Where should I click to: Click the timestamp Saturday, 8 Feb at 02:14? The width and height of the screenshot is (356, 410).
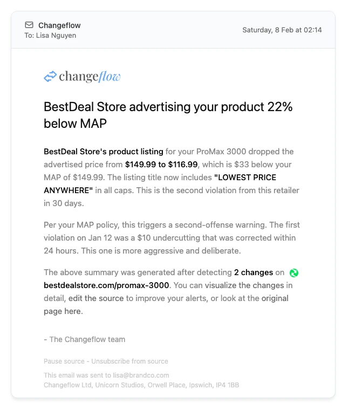coord(282,30)
